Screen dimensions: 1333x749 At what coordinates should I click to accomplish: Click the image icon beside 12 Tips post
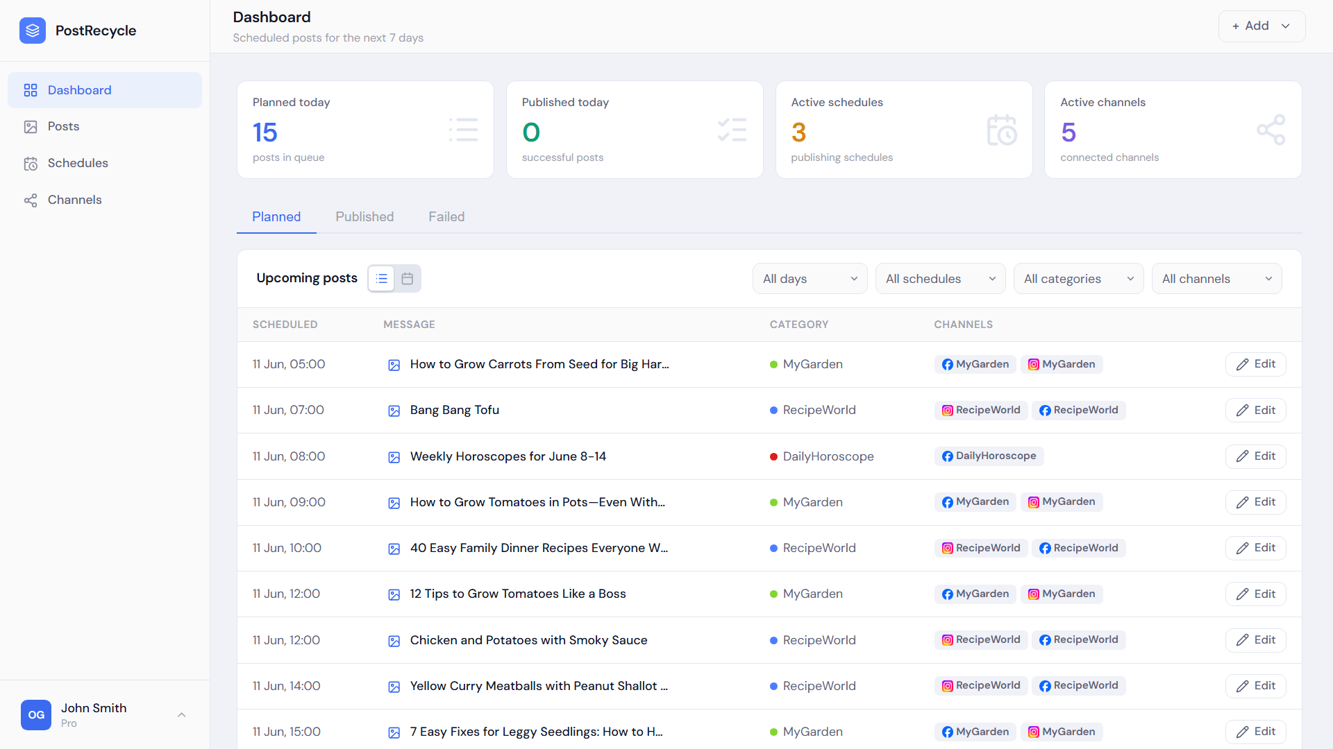pos(394,594)
